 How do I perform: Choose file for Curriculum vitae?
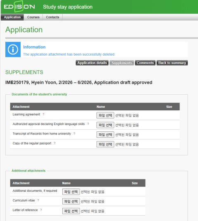click(x=71, y=201)
